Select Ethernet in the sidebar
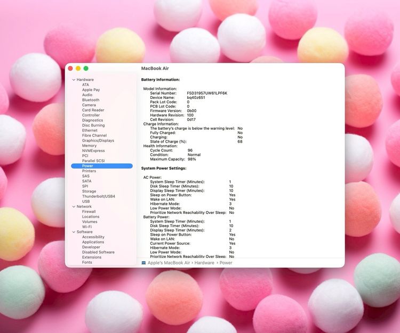Image resolution: width=400 pixels, height=333 pixels. 90,130
